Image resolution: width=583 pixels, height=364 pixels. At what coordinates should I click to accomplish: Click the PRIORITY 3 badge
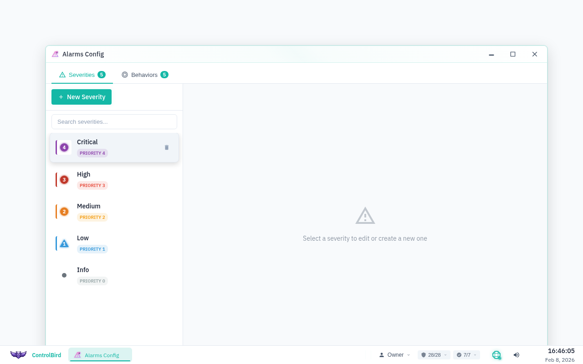tap(92, 186)
